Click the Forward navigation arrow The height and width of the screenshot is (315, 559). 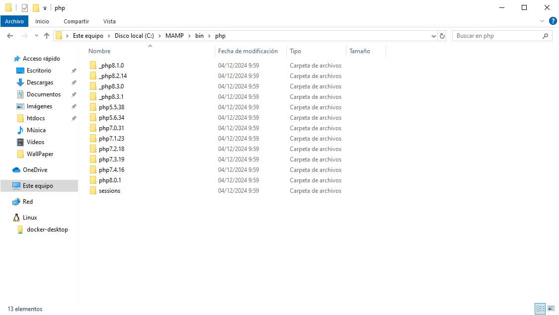(25, 36)
